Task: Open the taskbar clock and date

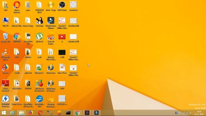Action: pos(199,113)
